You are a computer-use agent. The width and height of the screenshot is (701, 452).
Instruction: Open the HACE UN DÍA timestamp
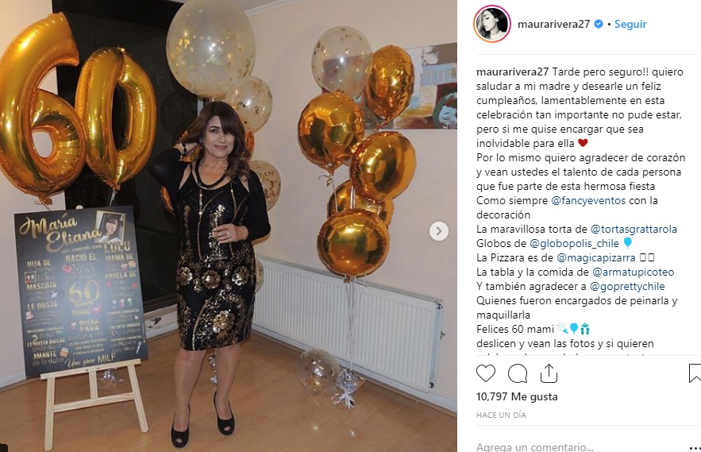point(501,415)
